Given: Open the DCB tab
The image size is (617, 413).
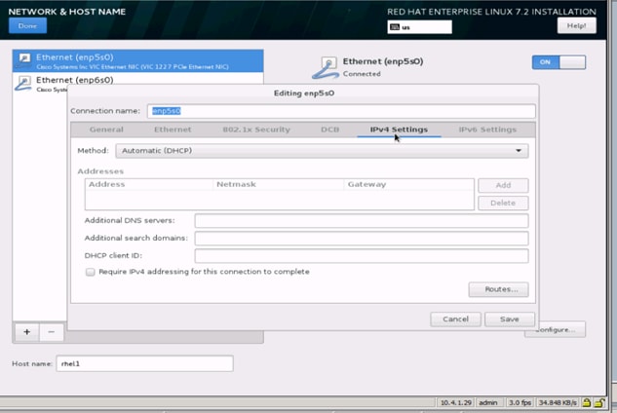Looking at the screenshot, I should tap(329, 130).
